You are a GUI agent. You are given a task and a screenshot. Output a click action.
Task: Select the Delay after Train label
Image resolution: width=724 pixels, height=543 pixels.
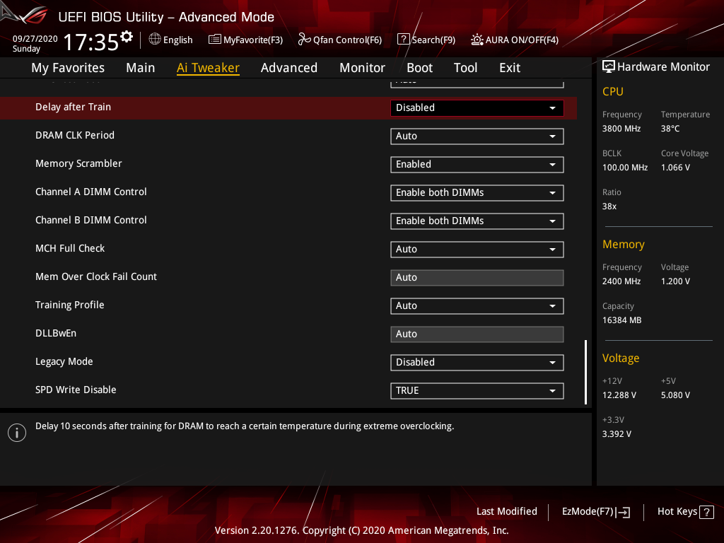(x=73, y=107)
